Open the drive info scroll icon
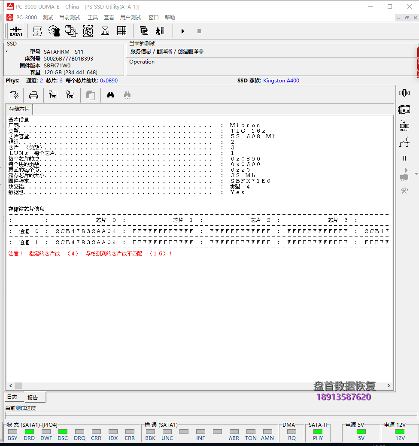The width and height of the screenshot is (419, 446). (x=37, y=31)
